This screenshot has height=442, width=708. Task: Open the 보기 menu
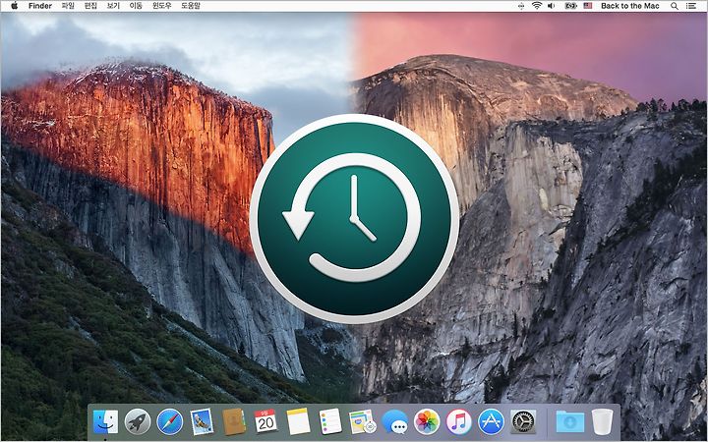pyautogui.click(x=113, y=6)
